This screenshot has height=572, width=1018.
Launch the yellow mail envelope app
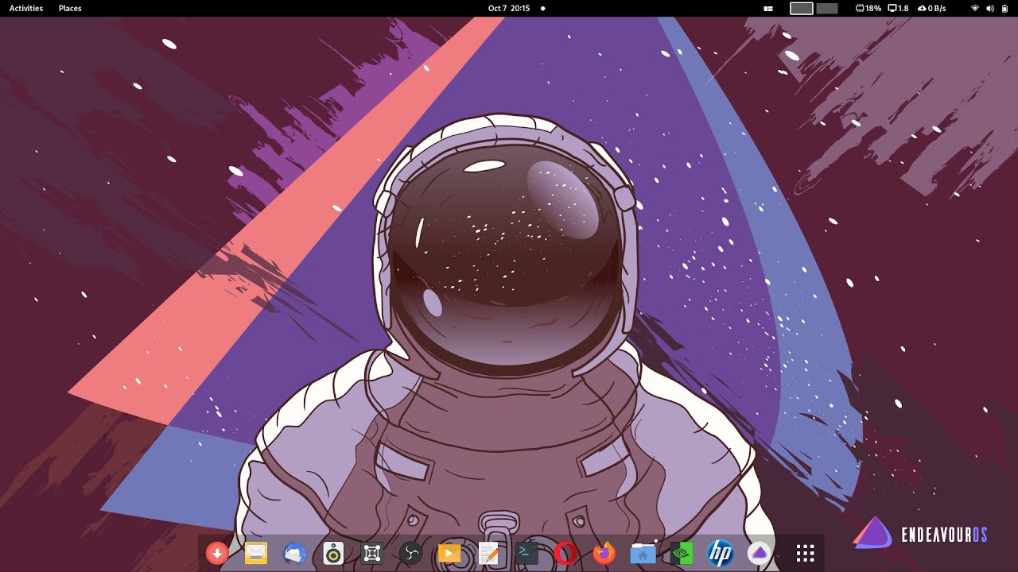click(256, 553)
